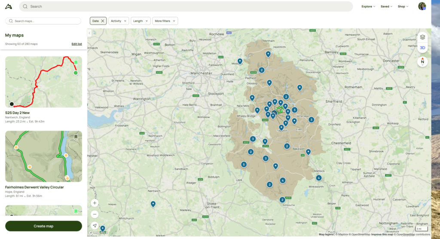Viewport: 440px width, 239px height.
Task: Click the Edit list link
Action: 76,44
